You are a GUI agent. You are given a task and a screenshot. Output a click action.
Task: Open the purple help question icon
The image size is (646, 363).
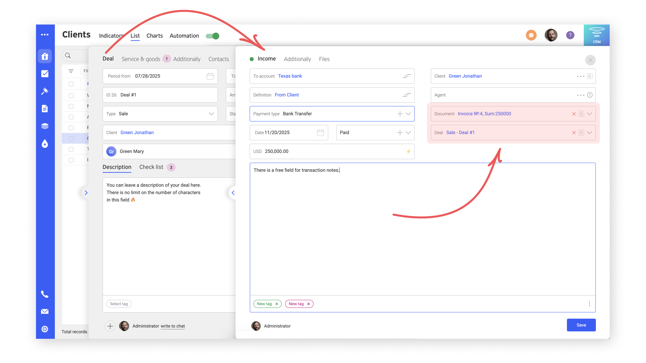[x=570, y=35]
